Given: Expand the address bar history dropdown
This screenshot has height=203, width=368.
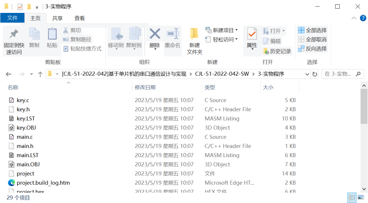Looking at the screenshot, I should coord(307,74).
